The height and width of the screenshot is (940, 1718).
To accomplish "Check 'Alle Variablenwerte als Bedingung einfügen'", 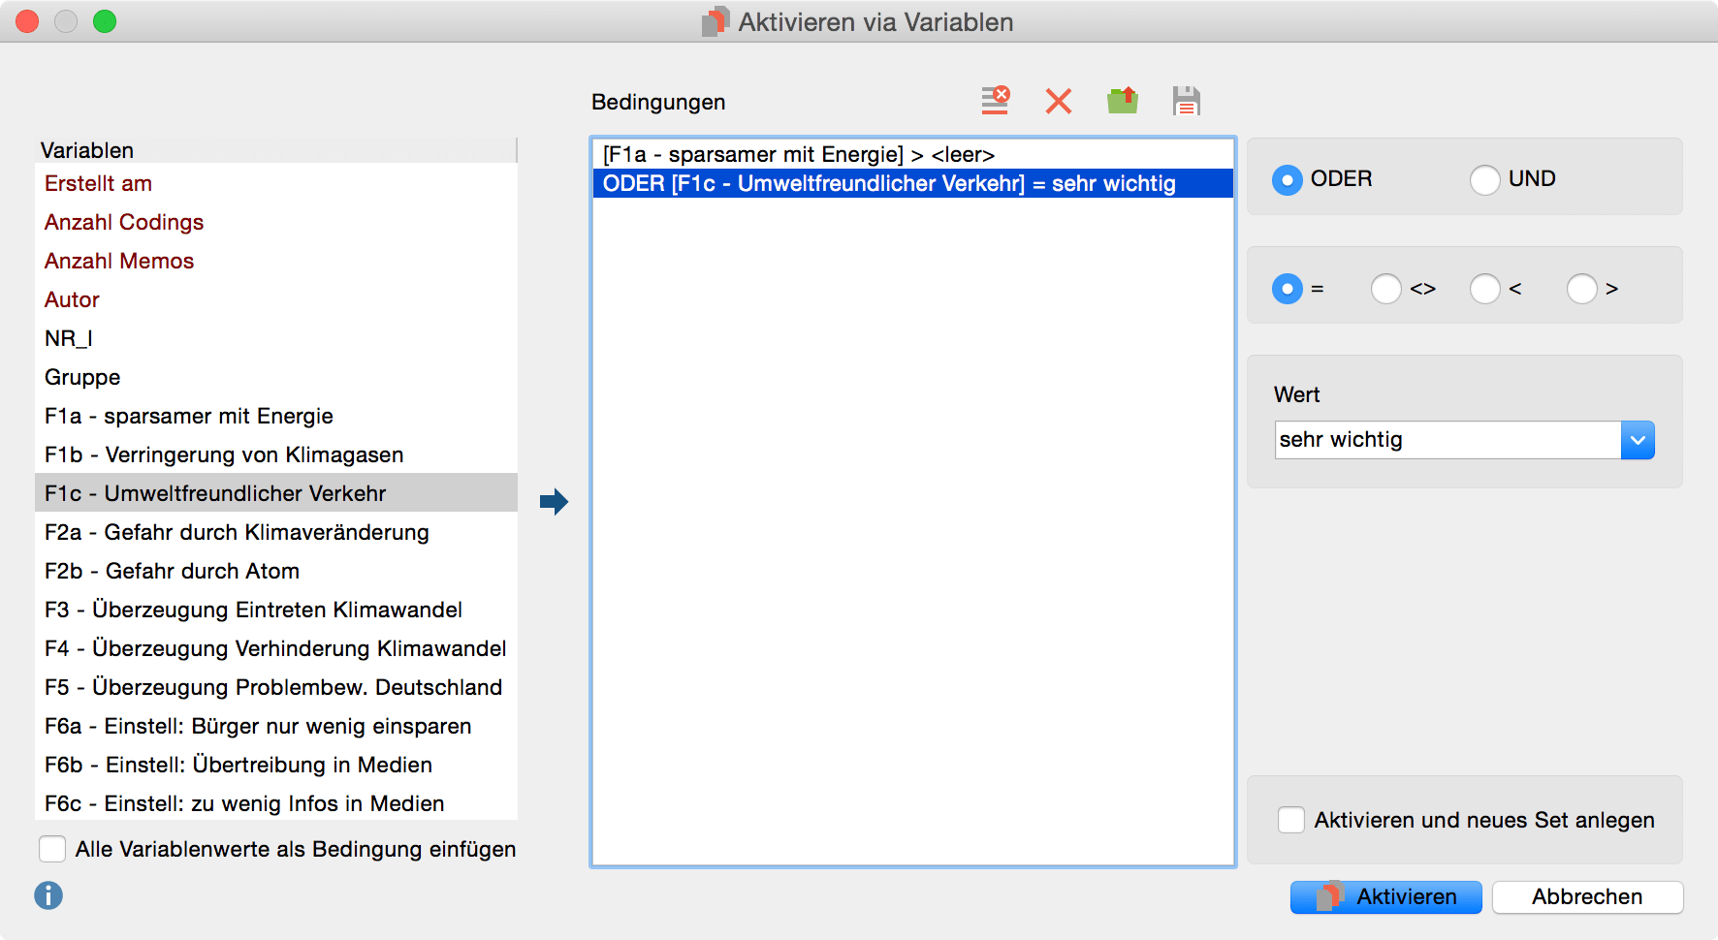I will [52, 849].
